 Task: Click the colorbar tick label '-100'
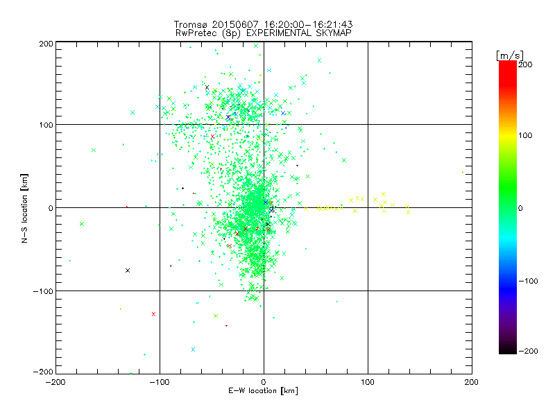(x=529, y=281)
